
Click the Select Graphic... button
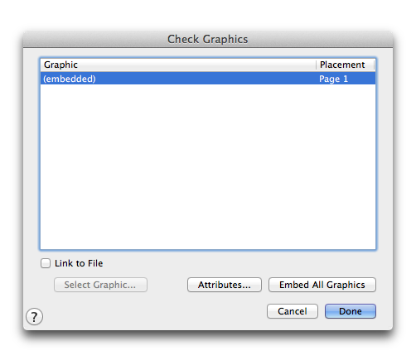click(x=100, y=285)
